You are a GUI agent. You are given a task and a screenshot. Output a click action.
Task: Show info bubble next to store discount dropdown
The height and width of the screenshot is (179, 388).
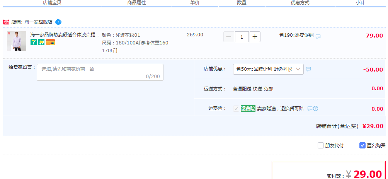point(308,69)
